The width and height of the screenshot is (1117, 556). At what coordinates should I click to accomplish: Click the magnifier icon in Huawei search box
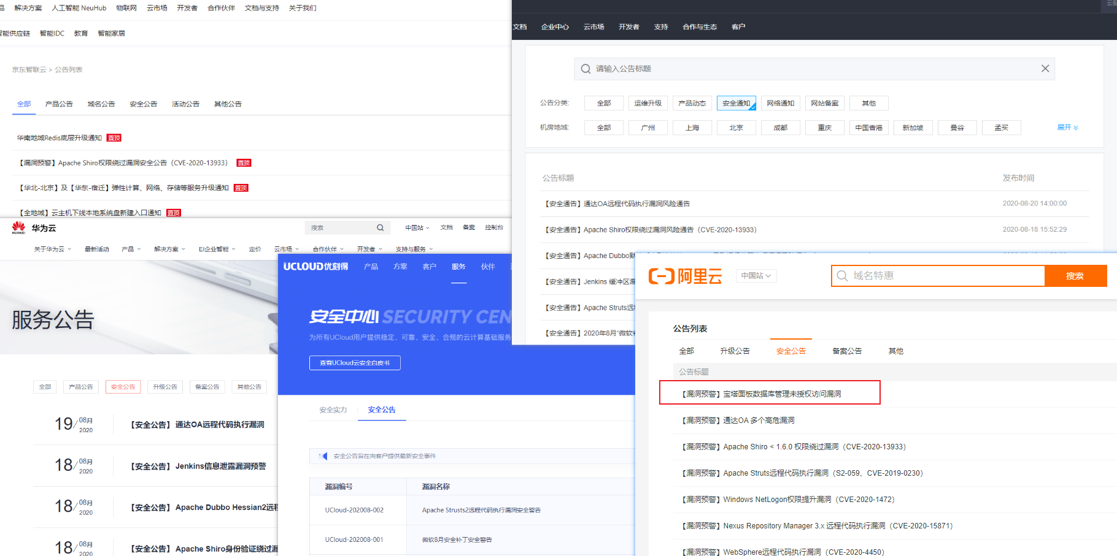pos(381,227)
